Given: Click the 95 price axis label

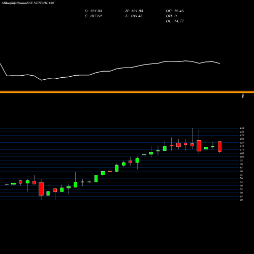Looking at the screenshot, I should coord(241,161).
